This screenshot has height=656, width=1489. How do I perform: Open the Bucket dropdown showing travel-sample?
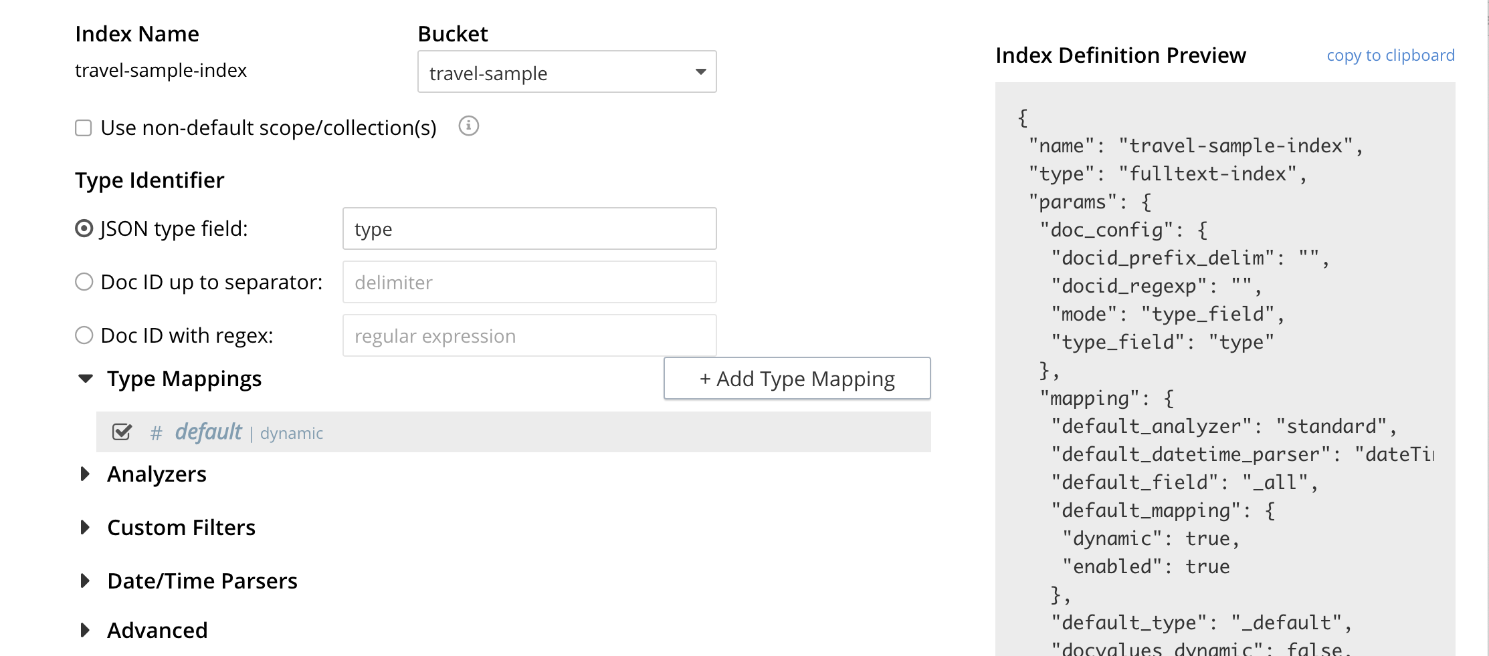[x=567, y=72]
